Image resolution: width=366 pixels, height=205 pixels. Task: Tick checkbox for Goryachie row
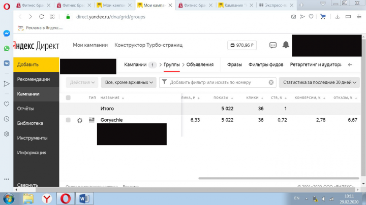pyautogui.click(x=68, y=120)
